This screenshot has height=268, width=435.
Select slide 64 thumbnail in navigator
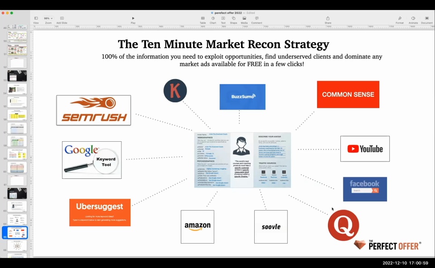17,220
